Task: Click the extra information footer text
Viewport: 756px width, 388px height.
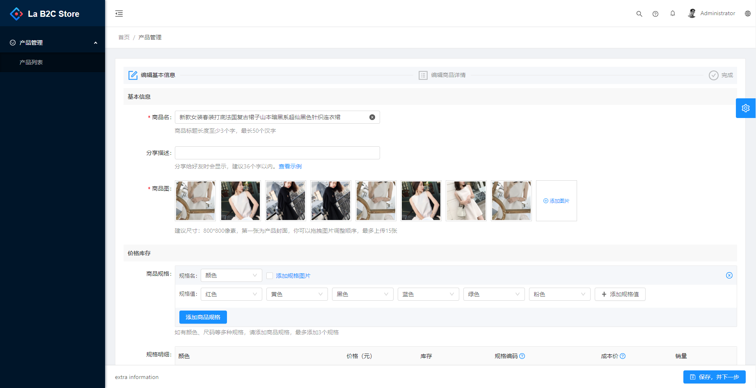Action: (137, 377)
